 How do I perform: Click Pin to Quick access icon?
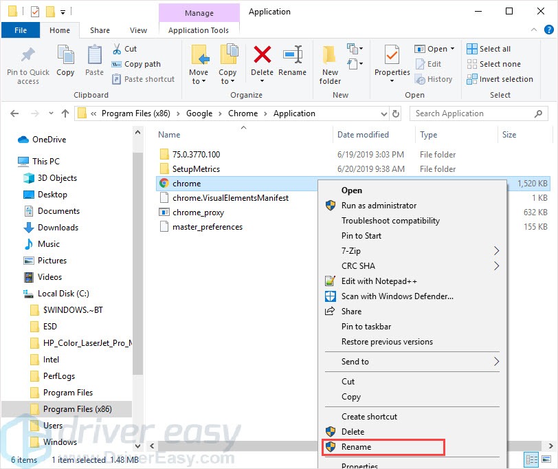pyautogui.click(x=28, y=55)
